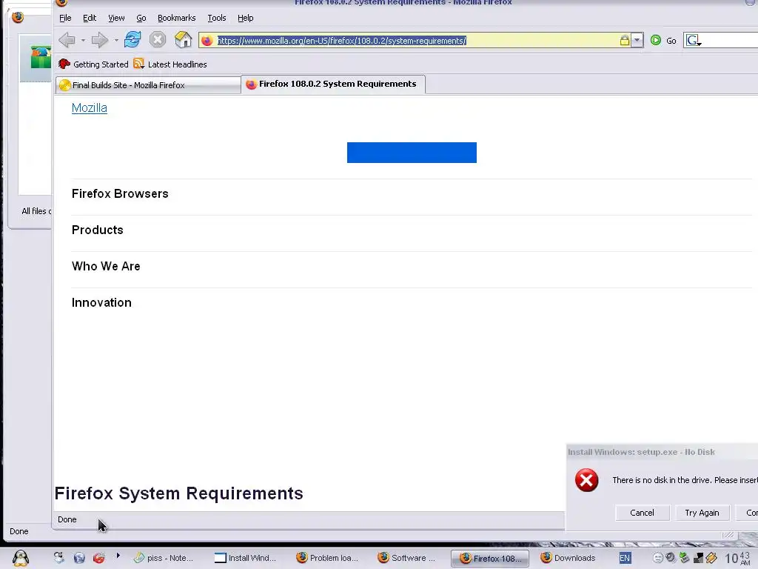
Task: Switch to piss - Notepad taskbar button
Action: pos(164,558)
